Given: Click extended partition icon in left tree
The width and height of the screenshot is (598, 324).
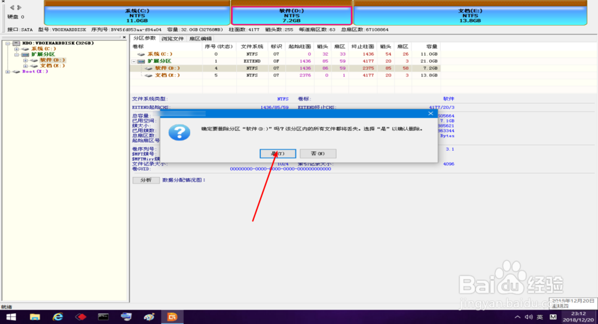Looking at the screenshot, I should tap(25, 55).
